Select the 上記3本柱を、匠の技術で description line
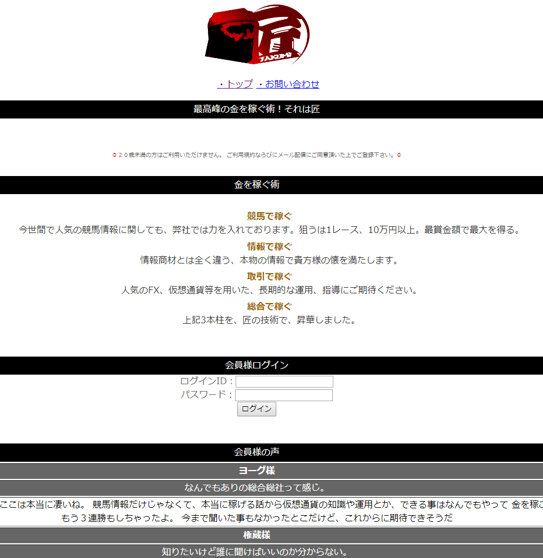The height and width of the screenshot is (558, 543). pos(270,320)
